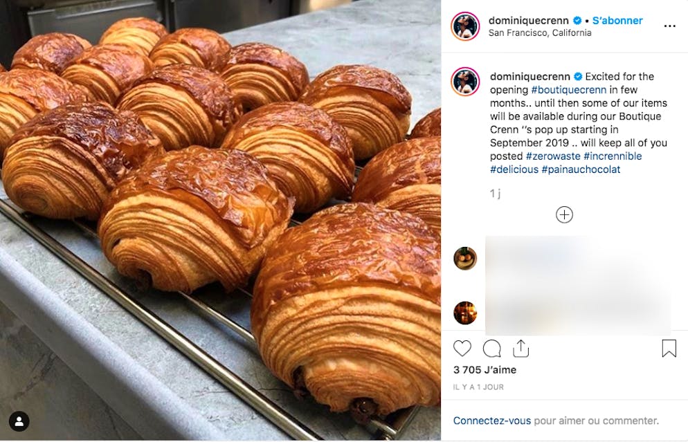The width and height of the screenshot is (688, 442).
Task: Load more comments with the plus circle
Action: click(564, 215)
